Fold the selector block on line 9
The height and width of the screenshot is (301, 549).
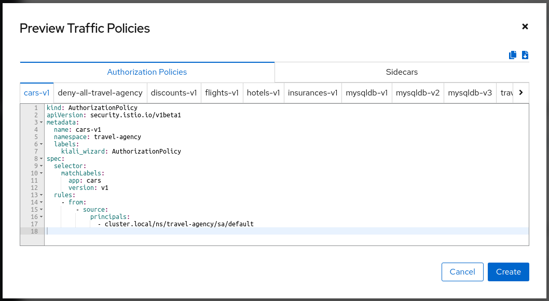[41, 166]
